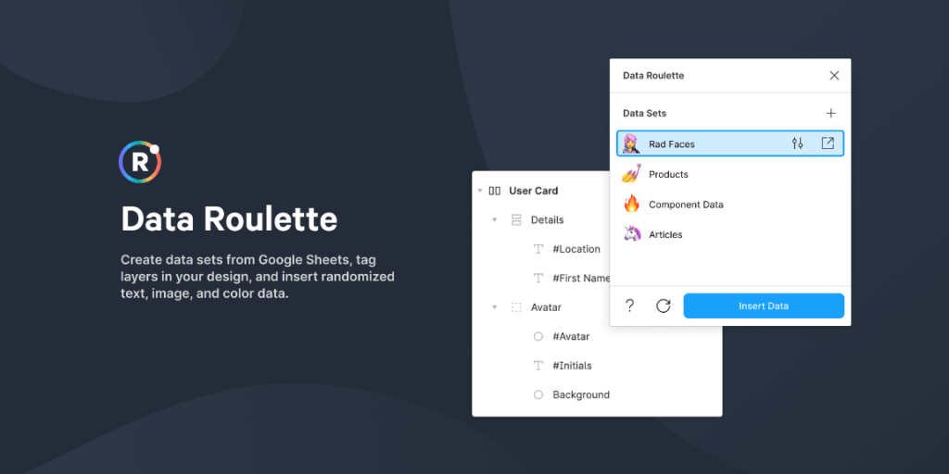Select the #Initials text layer
Viewport: 949px width, 474px height.
pos(572,366)
